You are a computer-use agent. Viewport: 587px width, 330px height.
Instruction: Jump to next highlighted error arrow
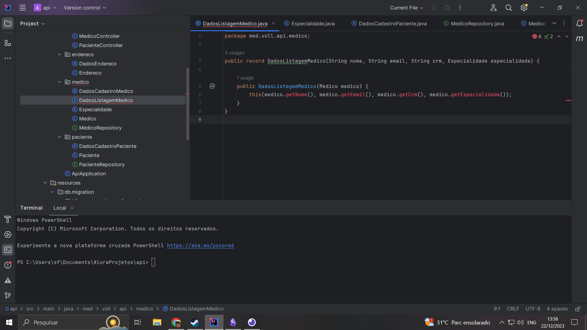(567, 36)
